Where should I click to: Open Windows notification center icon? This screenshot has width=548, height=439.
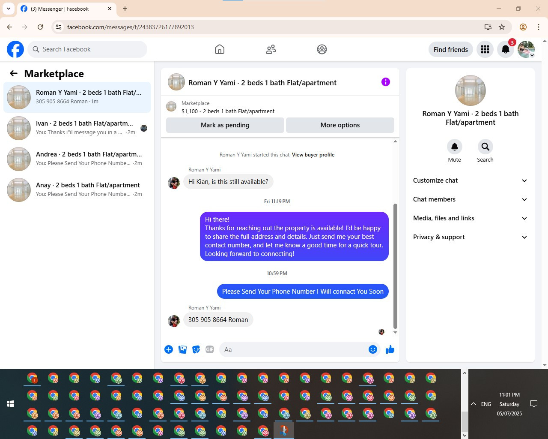tap(534, 404)
